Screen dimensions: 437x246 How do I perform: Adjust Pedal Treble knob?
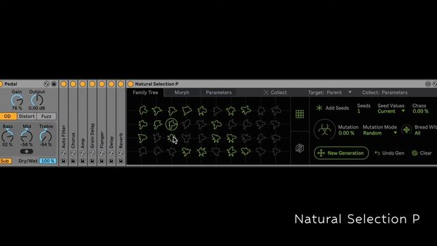tap(46, 137)
